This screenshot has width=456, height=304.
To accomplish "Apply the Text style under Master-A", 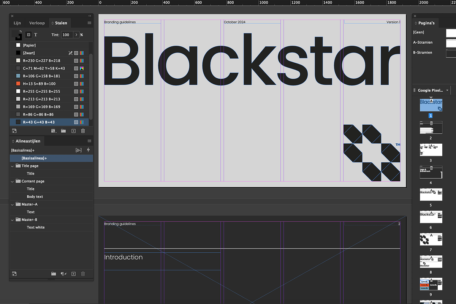I will (51, 212).
